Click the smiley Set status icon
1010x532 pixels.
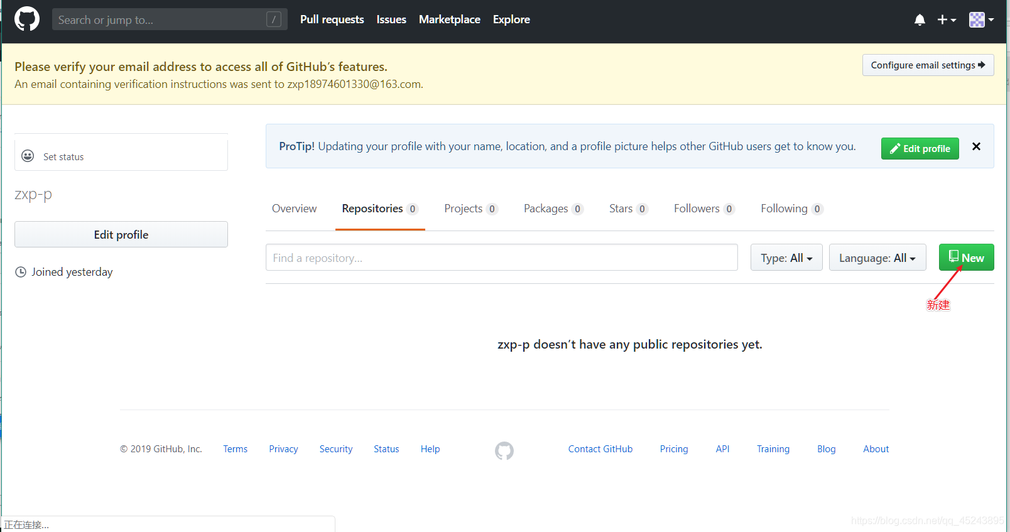tap(28, 156)
